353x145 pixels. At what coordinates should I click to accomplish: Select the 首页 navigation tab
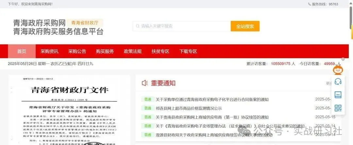(22, 51)
